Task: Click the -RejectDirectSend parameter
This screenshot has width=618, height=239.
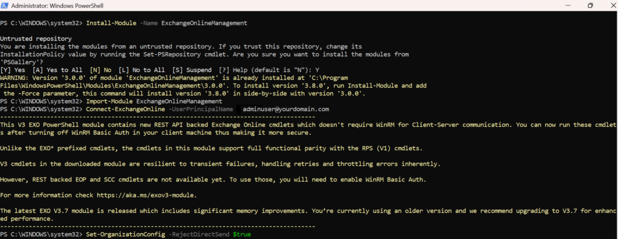Action: (x=199, y=234)
